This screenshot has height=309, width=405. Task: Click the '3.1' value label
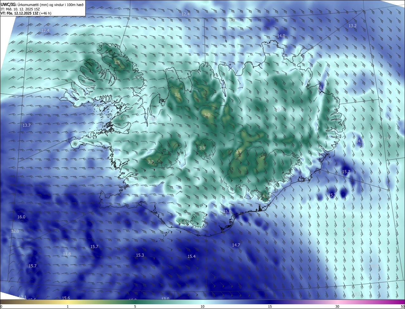tap(177, 95)
